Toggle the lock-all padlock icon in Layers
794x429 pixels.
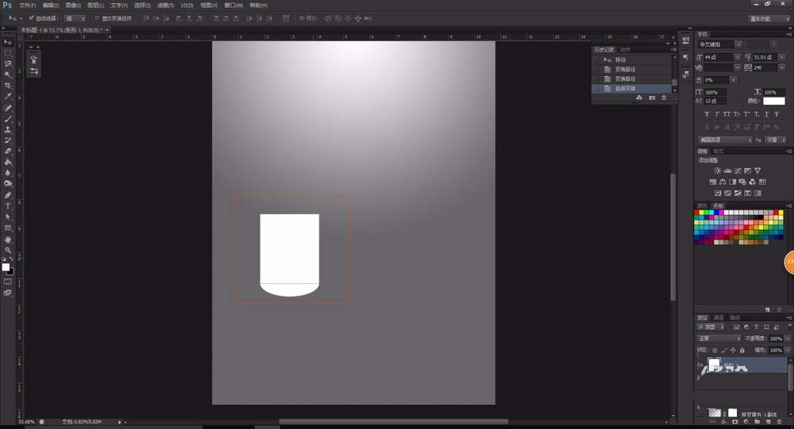(x=742, y=350)
